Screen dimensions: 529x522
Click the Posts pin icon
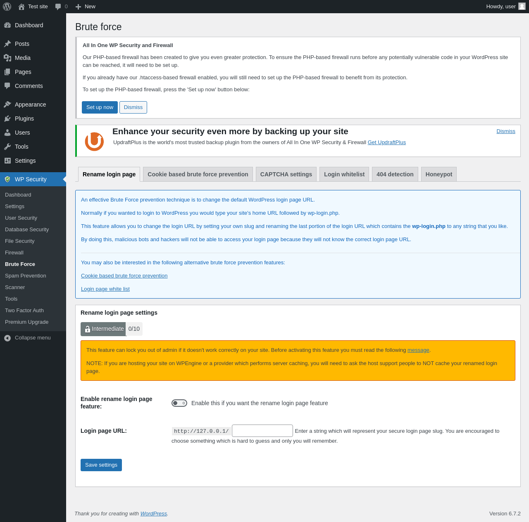[7, 44]
